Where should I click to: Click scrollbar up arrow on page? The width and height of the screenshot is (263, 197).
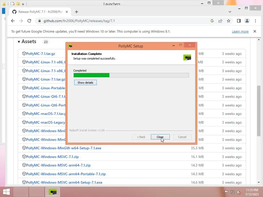pyautogui.click(x=259, y=40)
